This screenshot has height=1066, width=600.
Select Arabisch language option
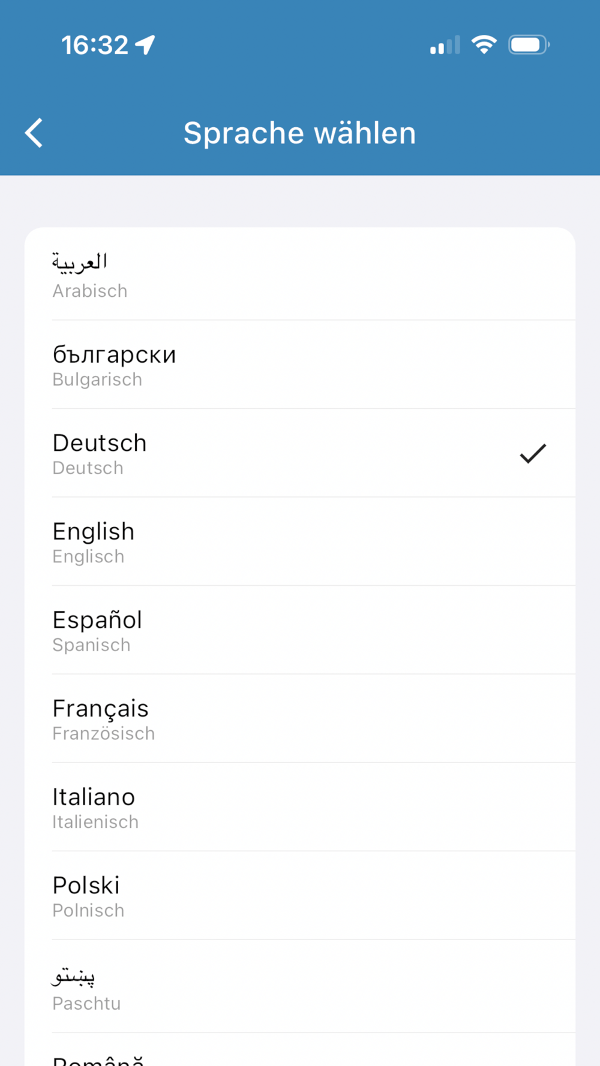(x=300, y=275)
